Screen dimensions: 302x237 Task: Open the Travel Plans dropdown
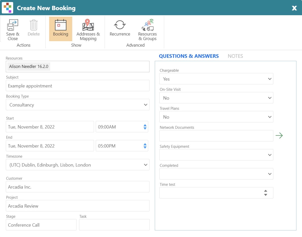click(x=269, y=117)
